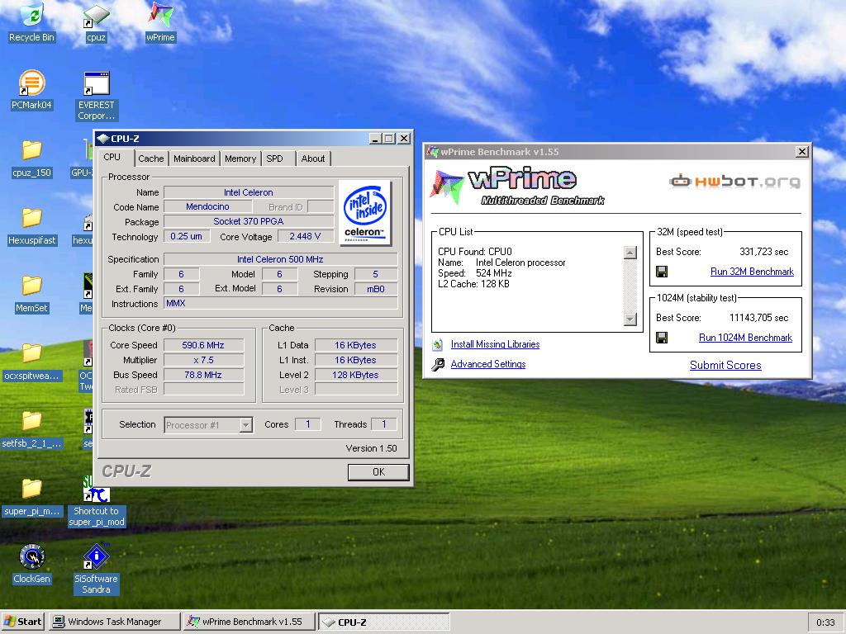
Task: Click CPU List scrollbar up arrow
Action: click(630, 253)
